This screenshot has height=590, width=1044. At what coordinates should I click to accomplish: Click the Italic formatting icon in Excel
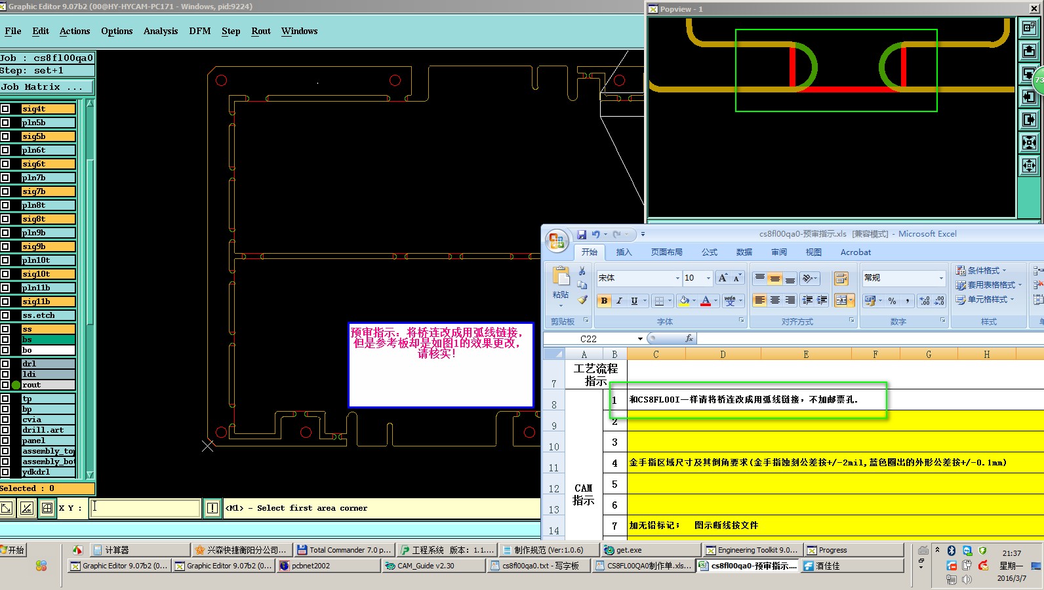pyautogui.click(x=619, y=301)
